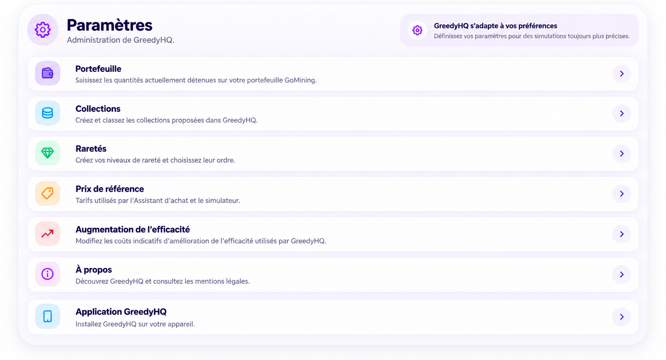Click the Prix de référence price tag icon
666x360 pixels.
(48, 193)
